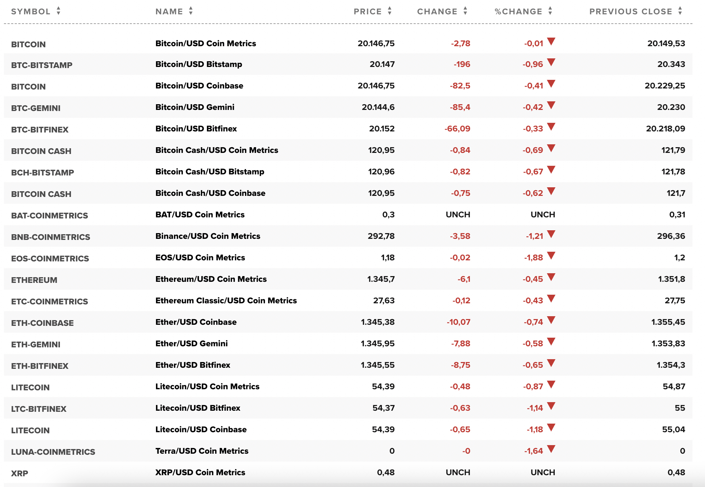Viewport: 705px width, 487px height.
Task: Click down arrow in Ether/USD Coinbase row
Action: pos(551,320)
